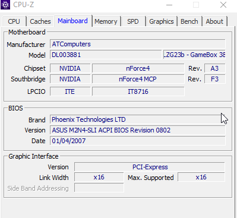Click the CPU-Z app icon in title bar
The width and height of the screenshot is (237, 218).
click(5, 5)
